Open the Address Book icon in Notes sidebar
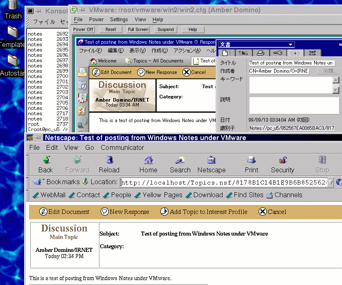This screenshot has height=285, width=342. pos(83,98)
